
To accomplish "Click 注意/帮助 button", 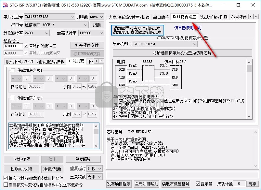I will click(x=52, y=169).
